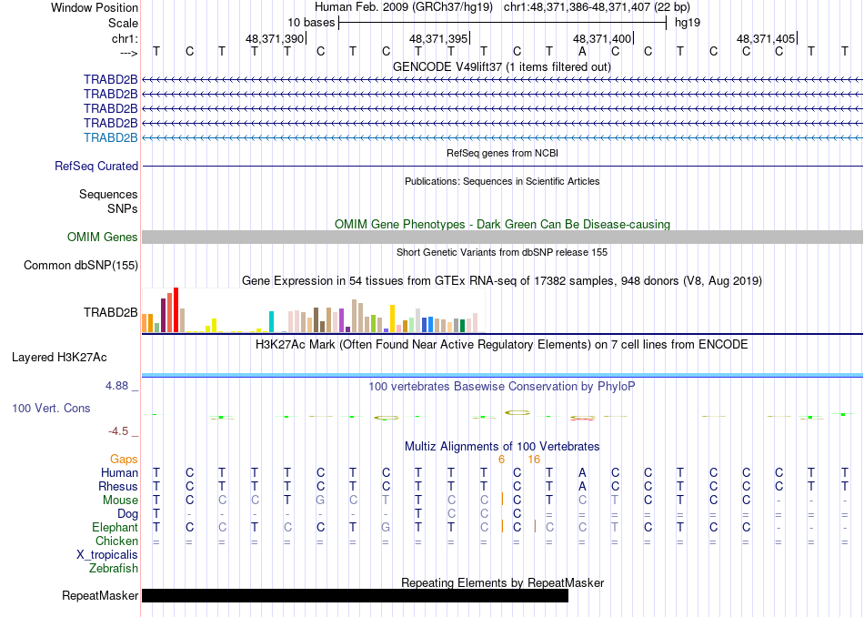This screenshot has height=617, width=864.
Task: Click the 48,371,400 position marker
Action: [x=602, y=38]
